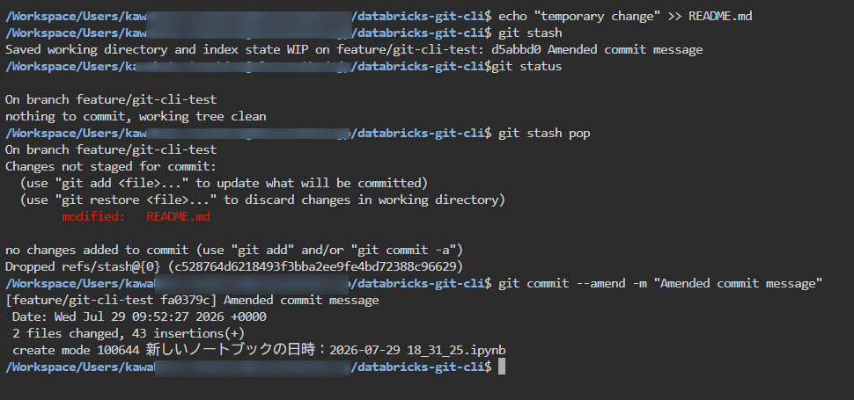Click the Japanese-named .ipynb file name
Image resolution: width=854 pixels, height=400 pixels.
[326, 350]
